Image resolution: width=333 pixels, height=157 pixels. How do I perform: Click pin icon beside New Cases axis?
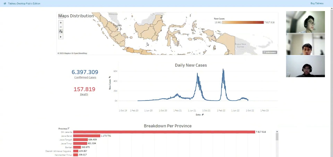110,77
